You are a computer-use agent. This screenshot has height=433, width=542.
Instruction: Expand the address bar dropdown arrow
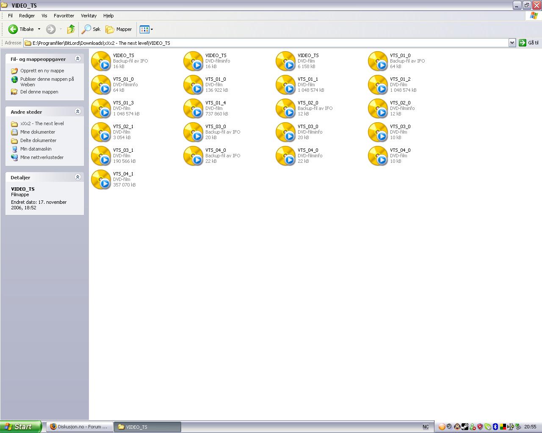(512, 43)
